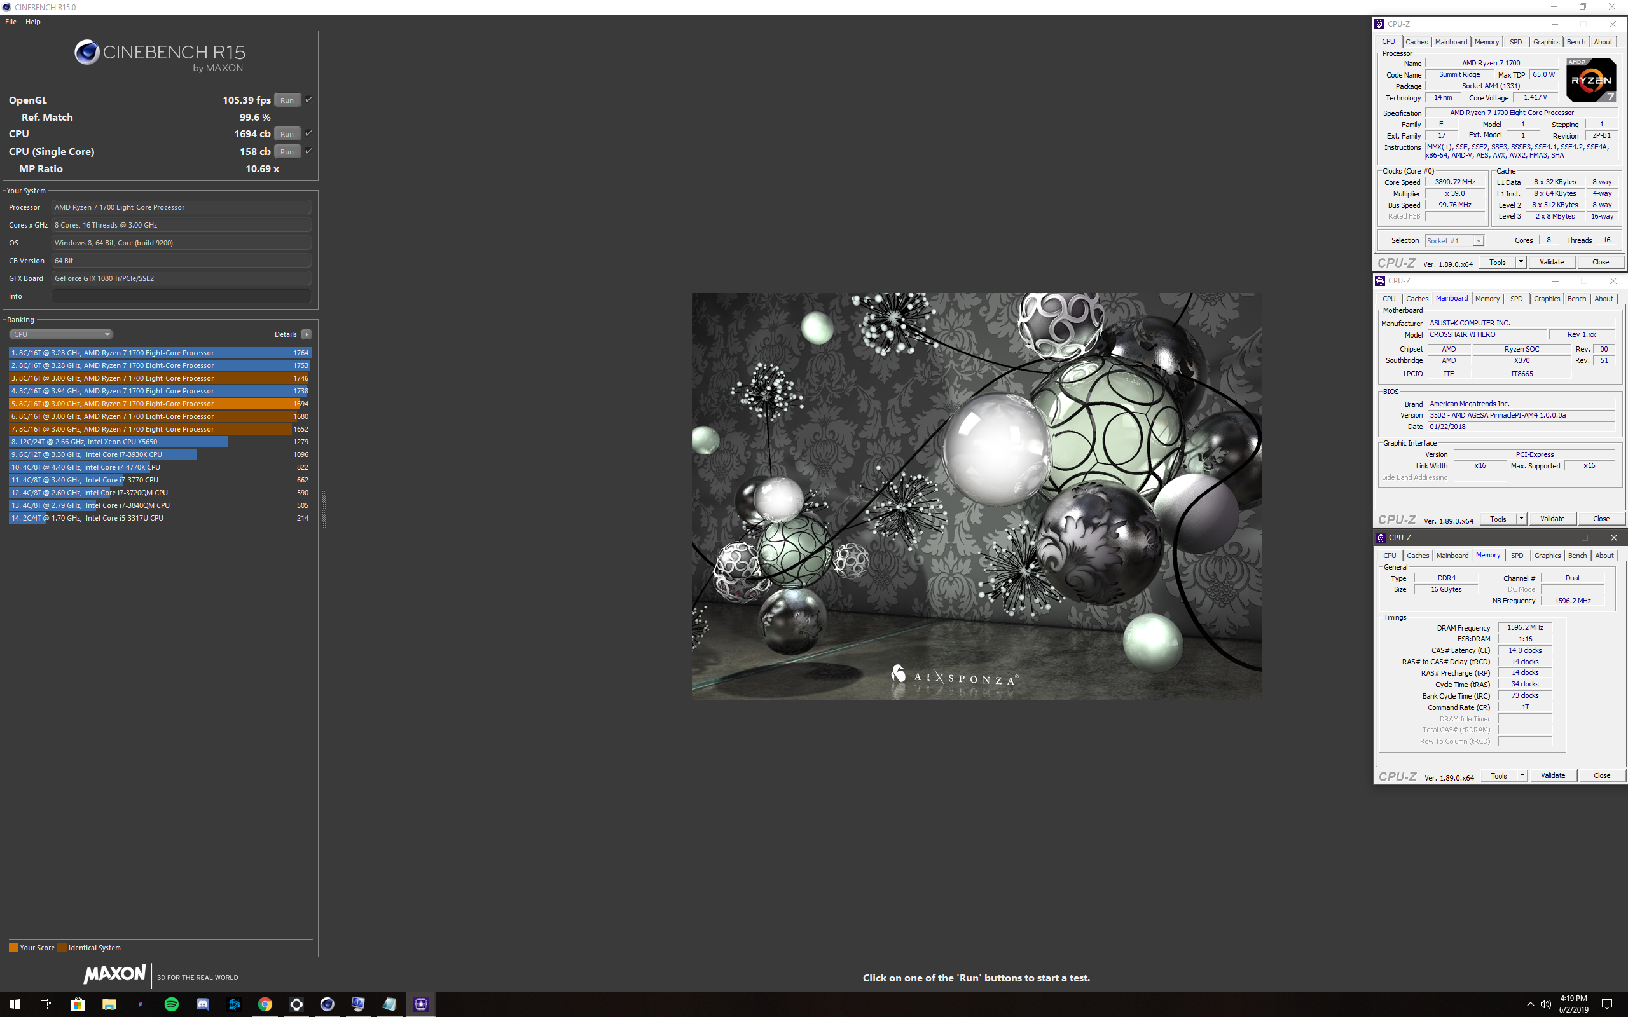1628x1017 pixels.
Task: Toggle the CPU test checkmark
Action: 309,133
